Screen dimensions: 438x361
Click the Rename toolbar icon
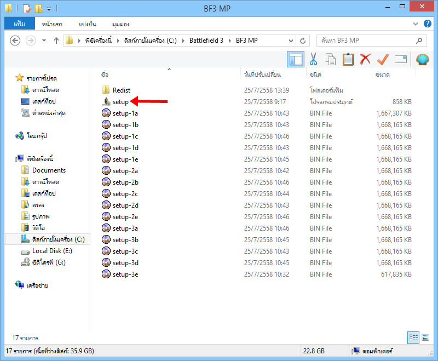[x=401, y=59]
